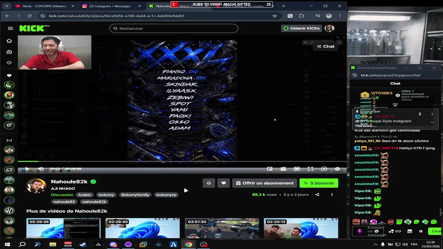This screenshot has width=443, height=249.
Task: Open Nahoule82k channel name link
Action: pos(69,182)
